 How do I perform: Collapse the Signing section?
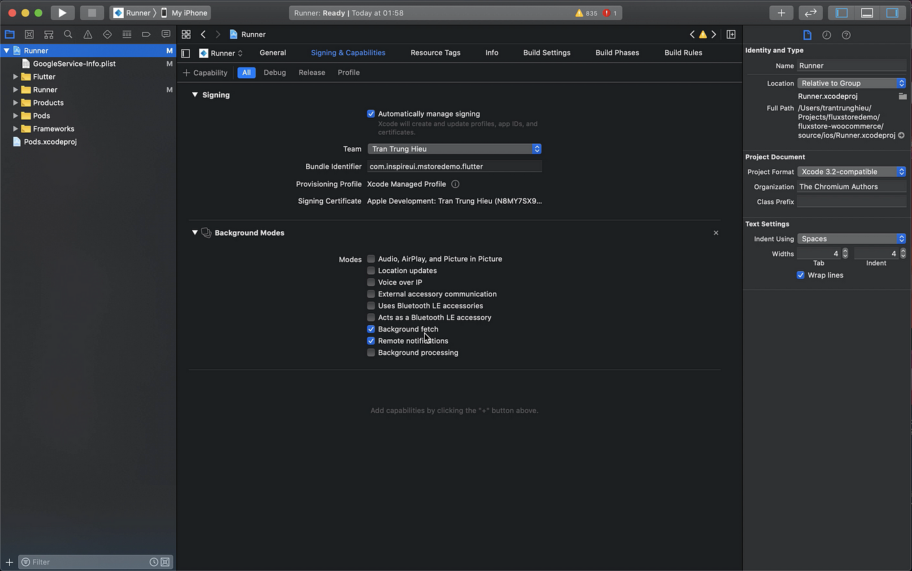click(195, 95)
